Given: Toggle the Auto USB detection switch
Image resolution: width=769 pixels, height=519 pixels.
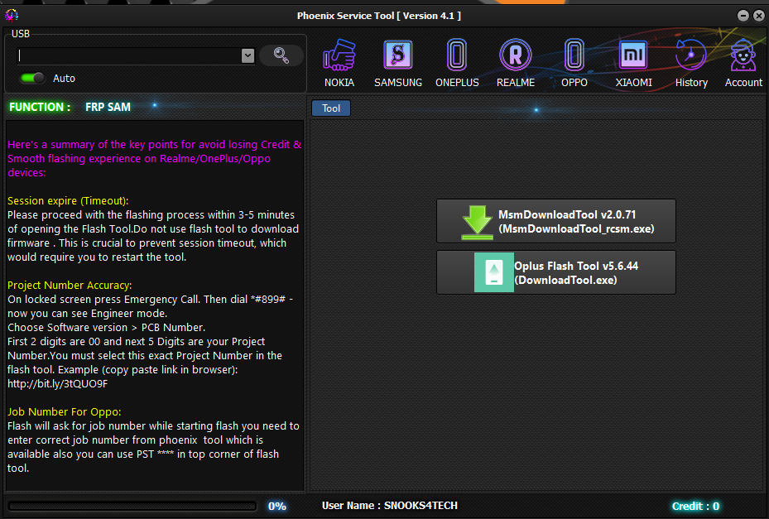Looking at the screenshot, I should (x=32, y=78).
